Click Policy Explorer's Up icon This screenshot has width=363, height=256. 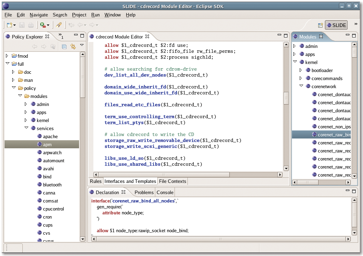[x=53, y=47]
